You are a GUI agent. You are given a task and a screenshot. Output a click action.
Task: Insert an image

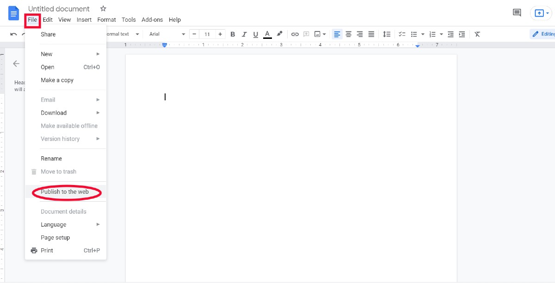[x=317, y=34]
